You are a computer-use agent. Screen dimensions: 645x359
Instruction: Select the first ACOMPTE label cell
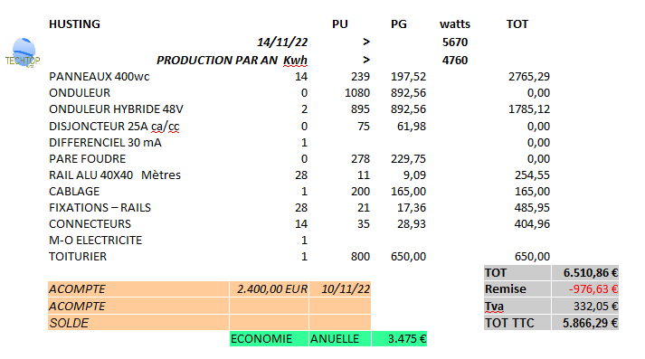[138, 289]
